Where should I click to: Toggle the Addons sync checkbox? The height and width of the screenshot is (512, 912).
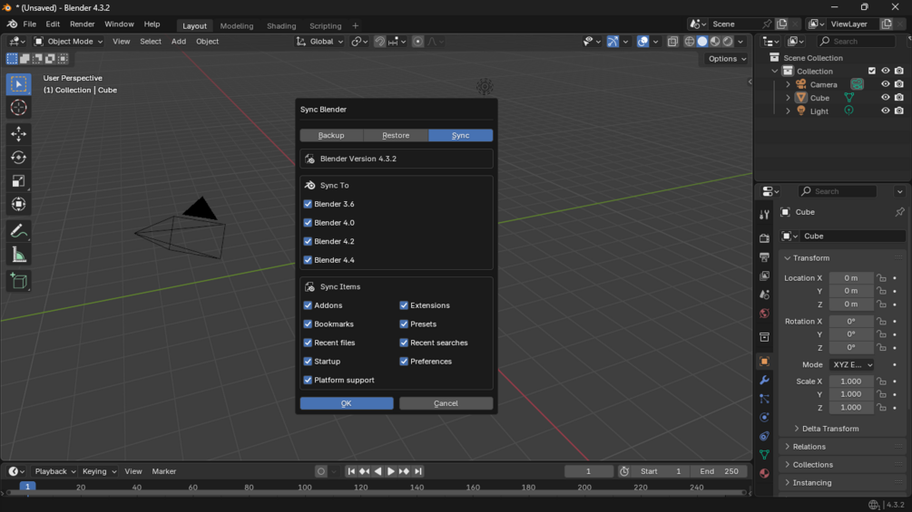click(308, 305)
